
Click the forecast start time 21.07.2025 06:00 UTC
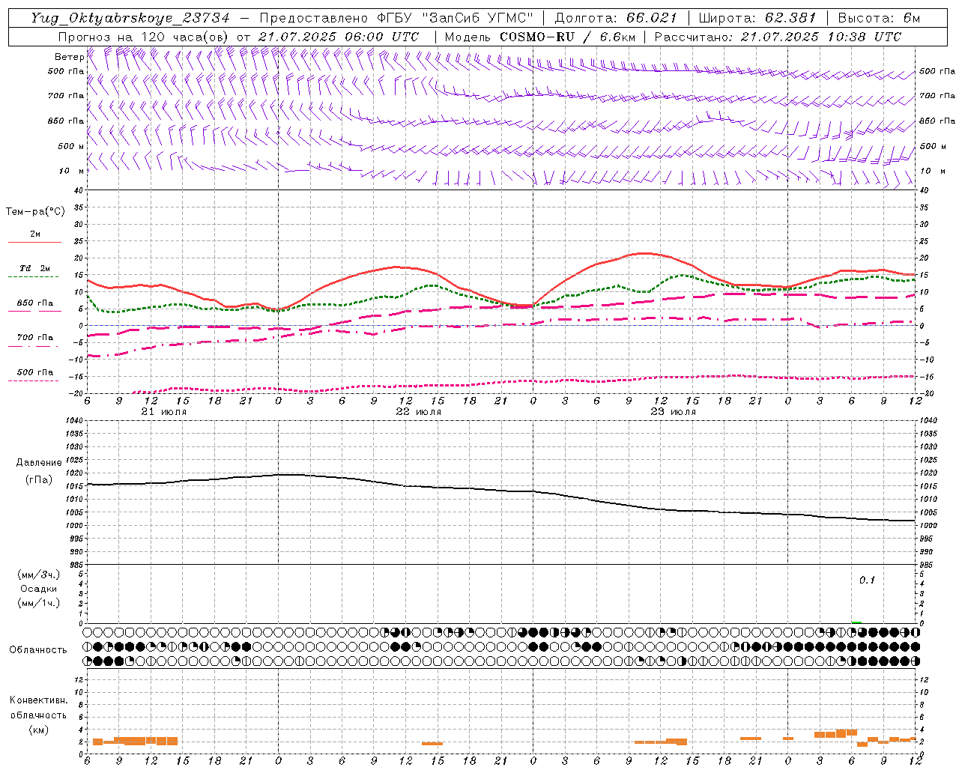338,37
